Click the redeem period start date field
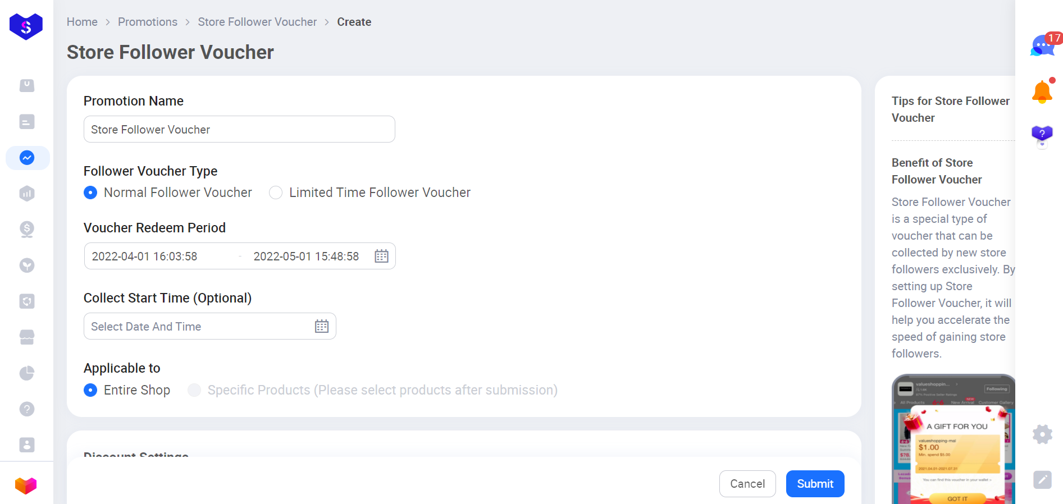 click(x=145, y=256)
